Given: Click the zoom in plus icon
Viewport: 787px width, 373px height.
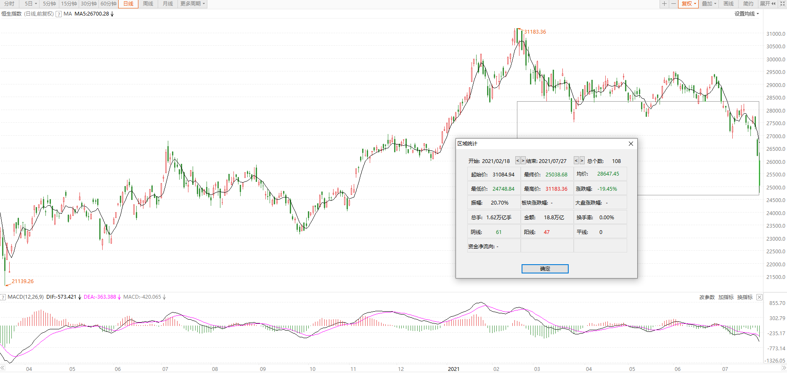Looking at the screenshot, I should point(664,4).
